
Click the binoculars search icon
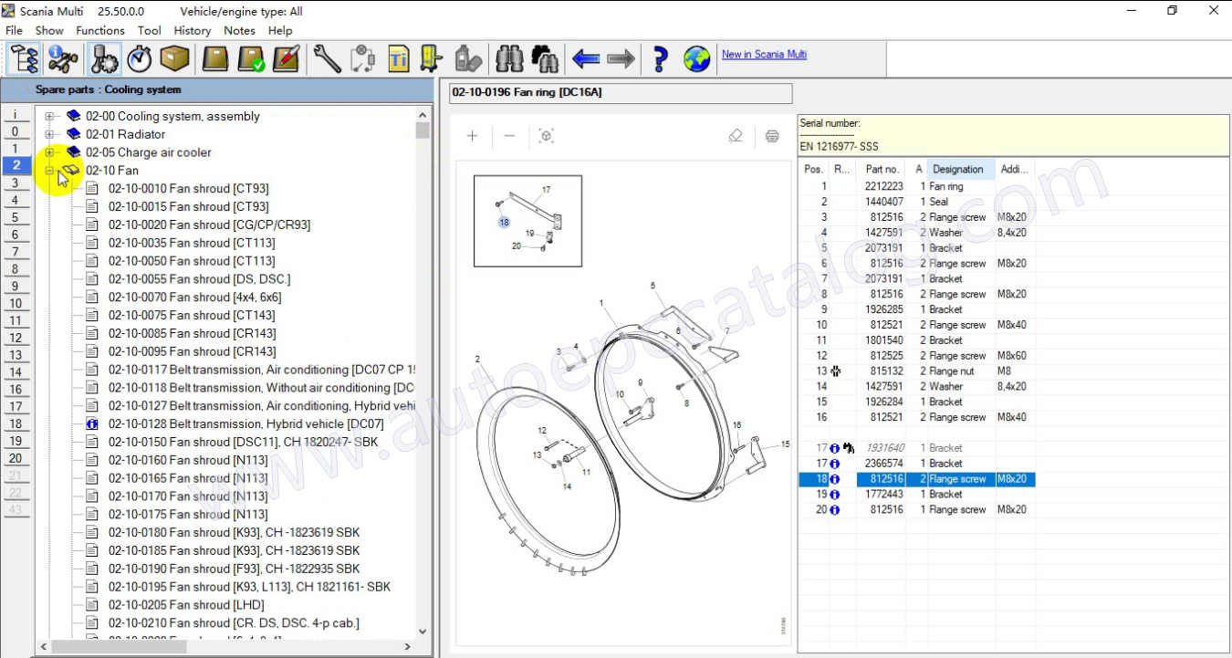509,59
